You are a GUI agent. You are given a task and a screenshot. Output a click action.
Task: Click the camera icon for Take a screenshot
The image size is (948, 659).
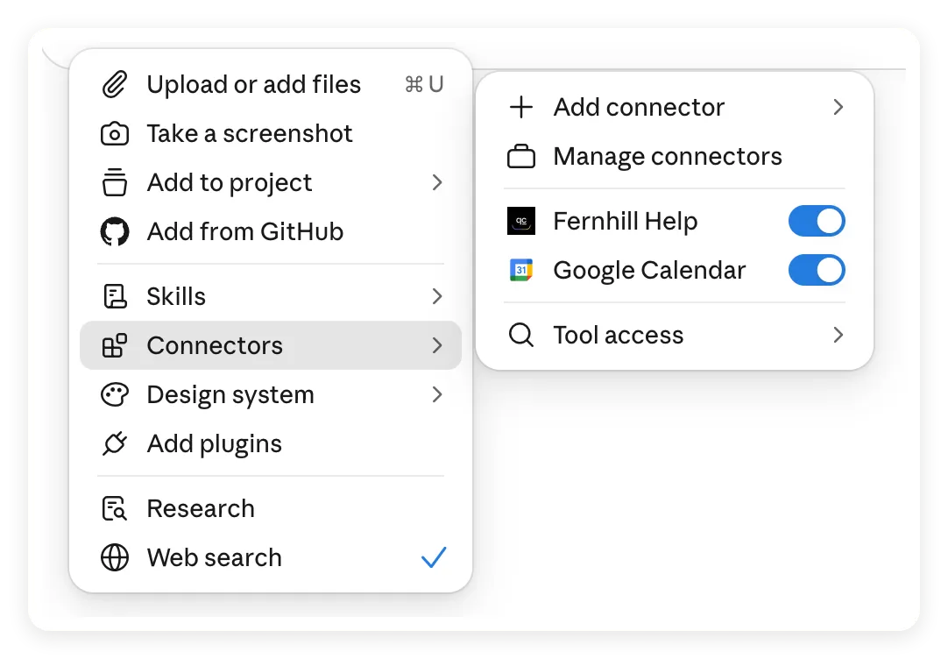pyautogui.click(x=114, y=133)
